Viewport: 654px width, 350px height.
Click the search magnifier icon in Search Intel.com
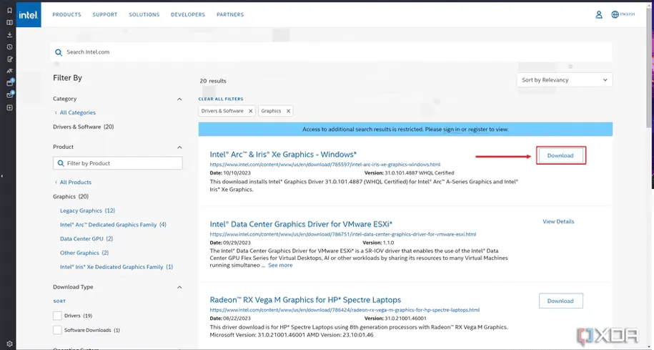click(59, 52)
